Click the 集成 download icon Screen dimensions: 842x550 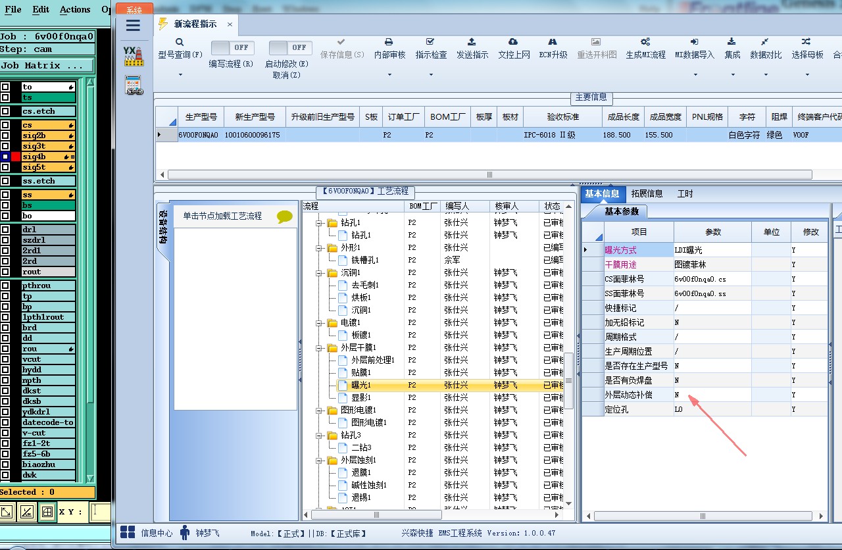tap(732, 42)
